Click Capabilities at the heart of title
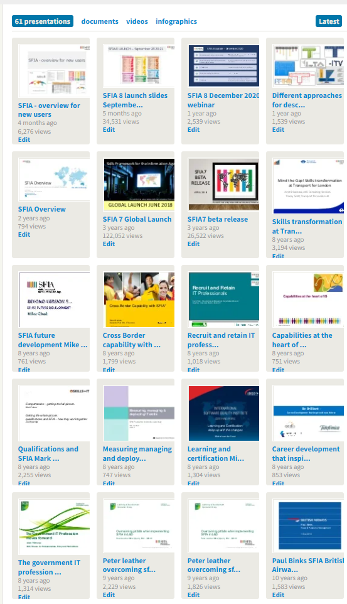 point(302,340)
